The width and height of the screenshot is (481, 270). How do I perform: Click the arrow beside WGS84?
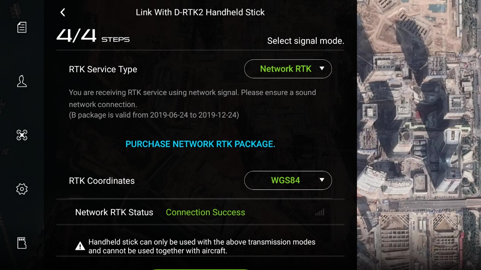click(x=322, y=180)
